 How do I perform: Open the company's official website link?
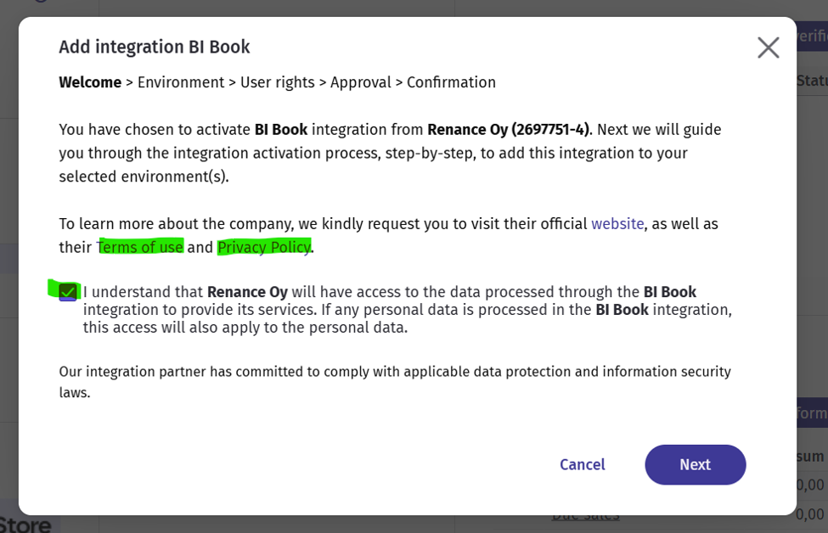tap(617, 224)
